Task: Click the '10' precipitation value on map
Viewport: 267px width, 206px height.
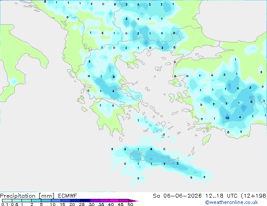Action: [x=227, y=118]
